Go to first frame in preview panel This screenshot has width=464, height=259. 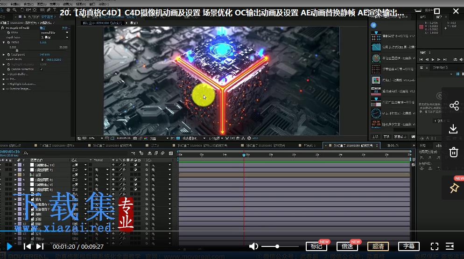pos(422,59)
